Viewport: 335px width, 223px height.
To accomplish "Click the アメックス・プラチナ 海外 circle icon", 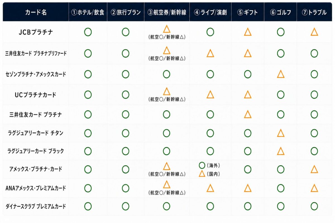I will (x=202, y=165).
